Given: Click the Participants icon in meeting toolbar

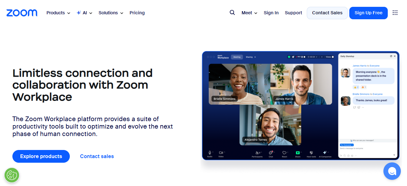Looking at the screenshot, I should (257, 153).
